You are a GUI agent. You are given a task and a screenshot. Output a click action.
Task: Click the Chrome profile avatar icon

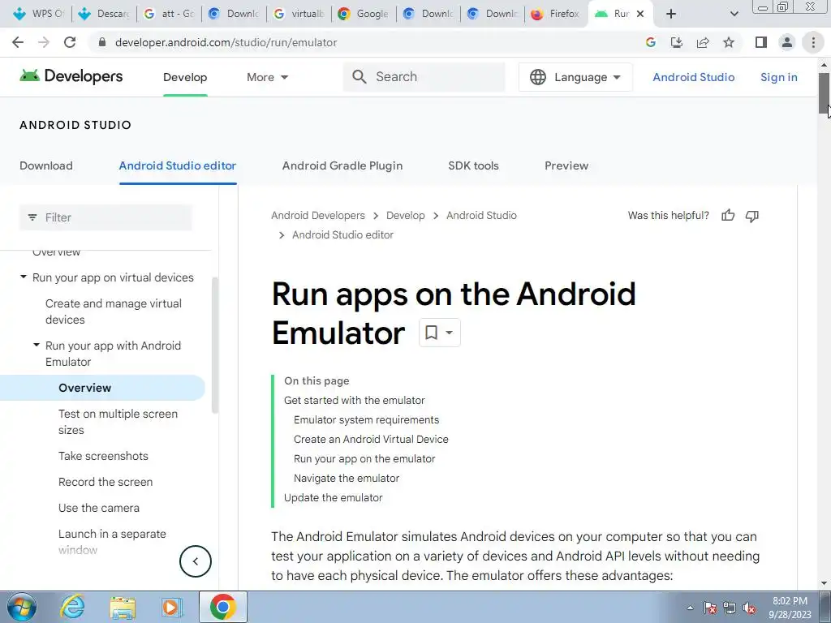tap(787, 42)
